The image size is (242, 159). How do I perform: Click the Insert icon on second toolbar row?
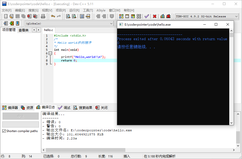tap(6, 23)
